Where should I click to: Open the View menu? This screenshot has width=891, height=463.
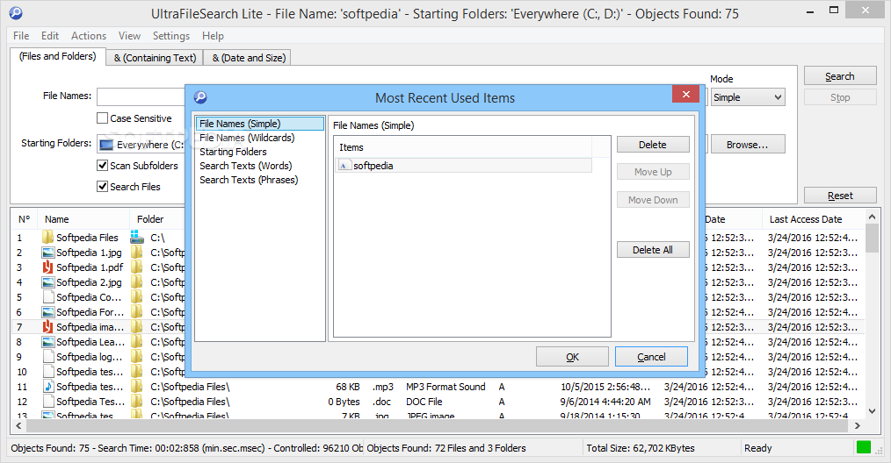pyautogui.click(x=129, y=36)
